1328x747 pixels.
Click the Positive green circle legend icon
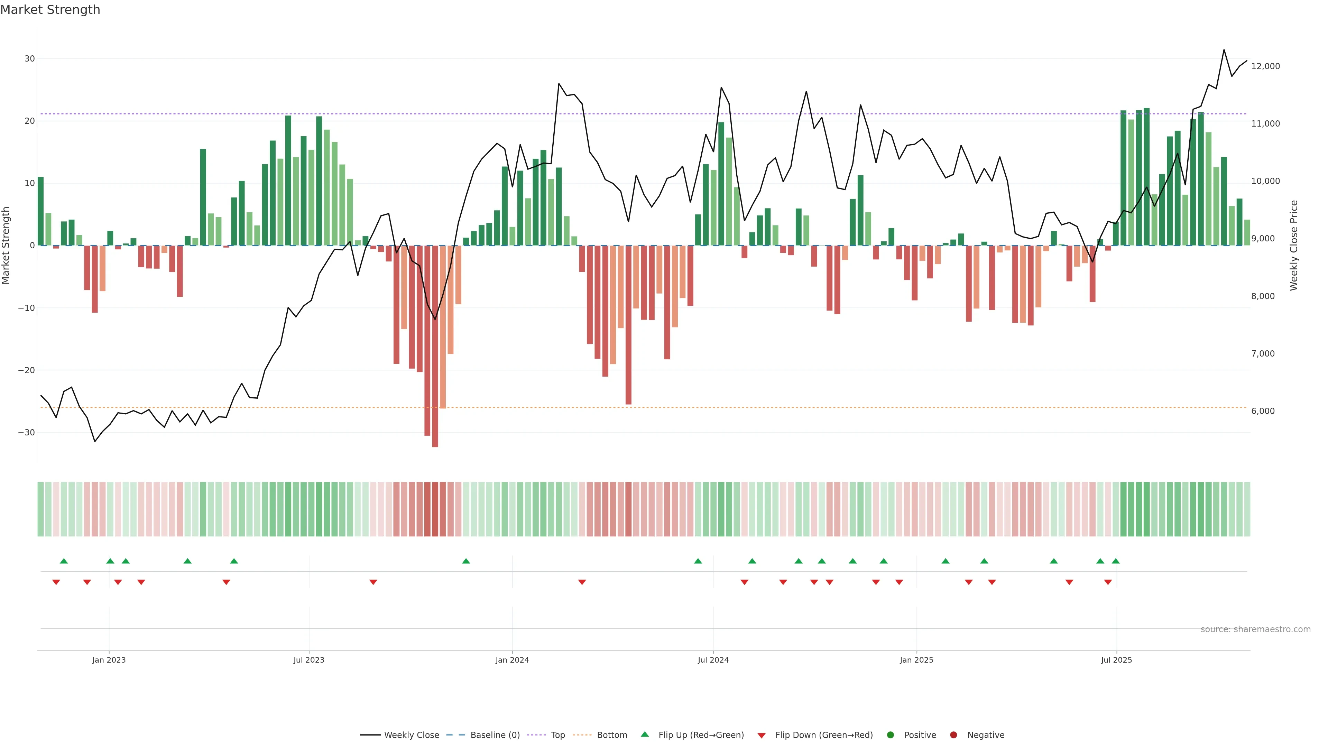point(890,735)
